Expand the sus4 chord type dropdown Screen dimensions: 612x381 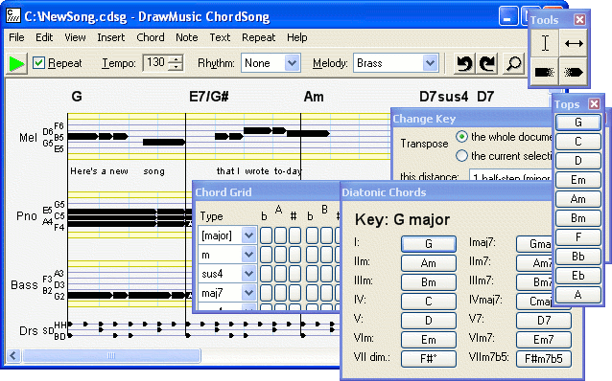[248, 274]
